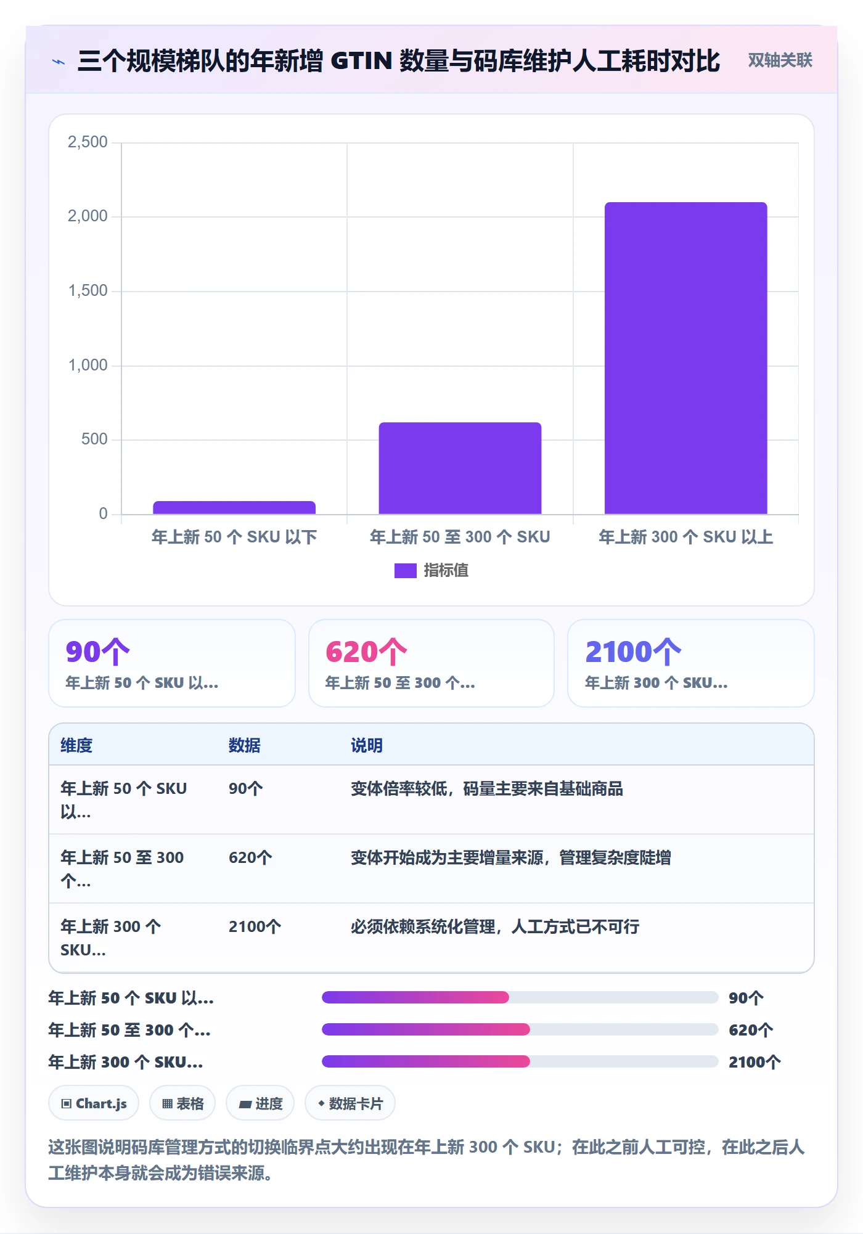Click the 维度 table column header
The image size is (863, 1234).
[x=76, y=745]
